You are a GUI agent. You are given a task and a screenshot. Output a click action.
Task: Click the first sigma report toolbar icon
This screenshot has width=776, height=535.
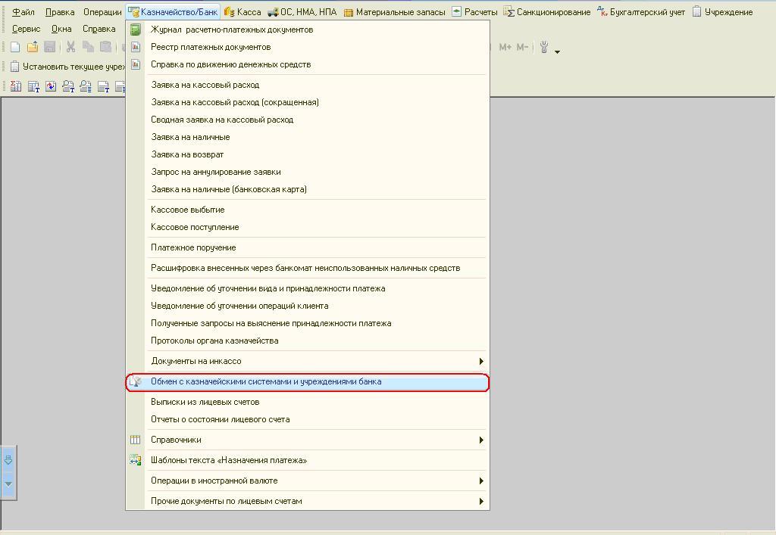15,87
